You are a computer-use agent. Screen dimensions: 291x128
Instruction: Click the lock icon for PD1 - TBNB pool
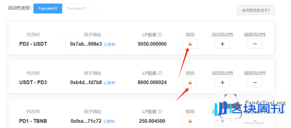click(190, 121)
